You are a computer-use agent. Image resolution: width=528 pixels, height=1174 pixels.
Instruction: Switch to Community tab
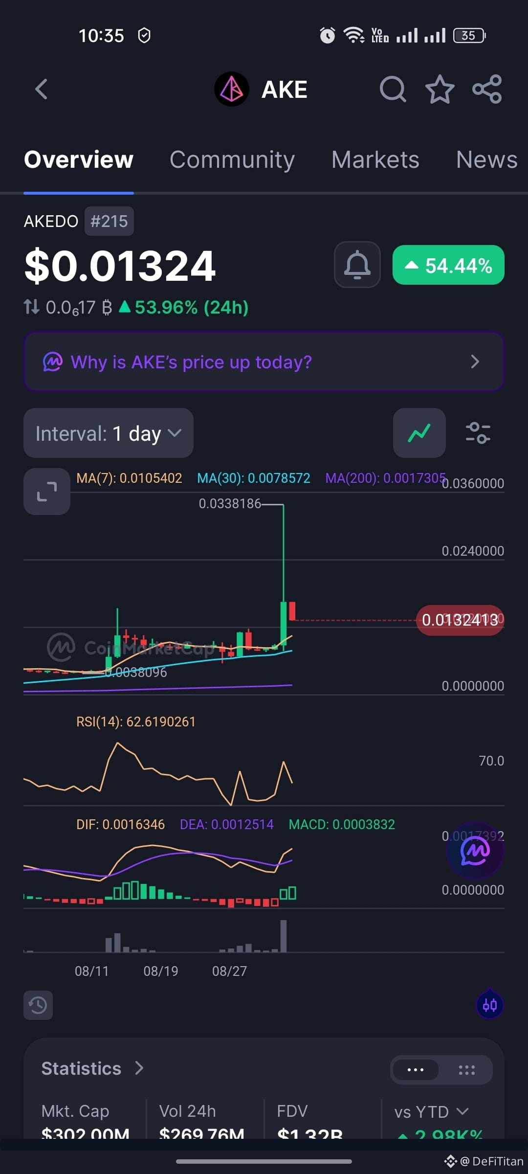point(232,159)
